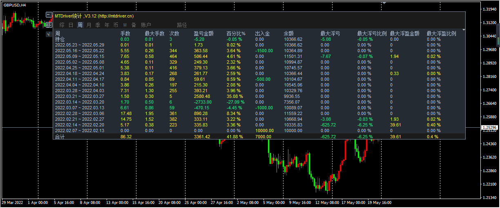Viewport: 500px width, 208px height.
Task: Click the -2733.00 loss value
Action: [203, 102]
